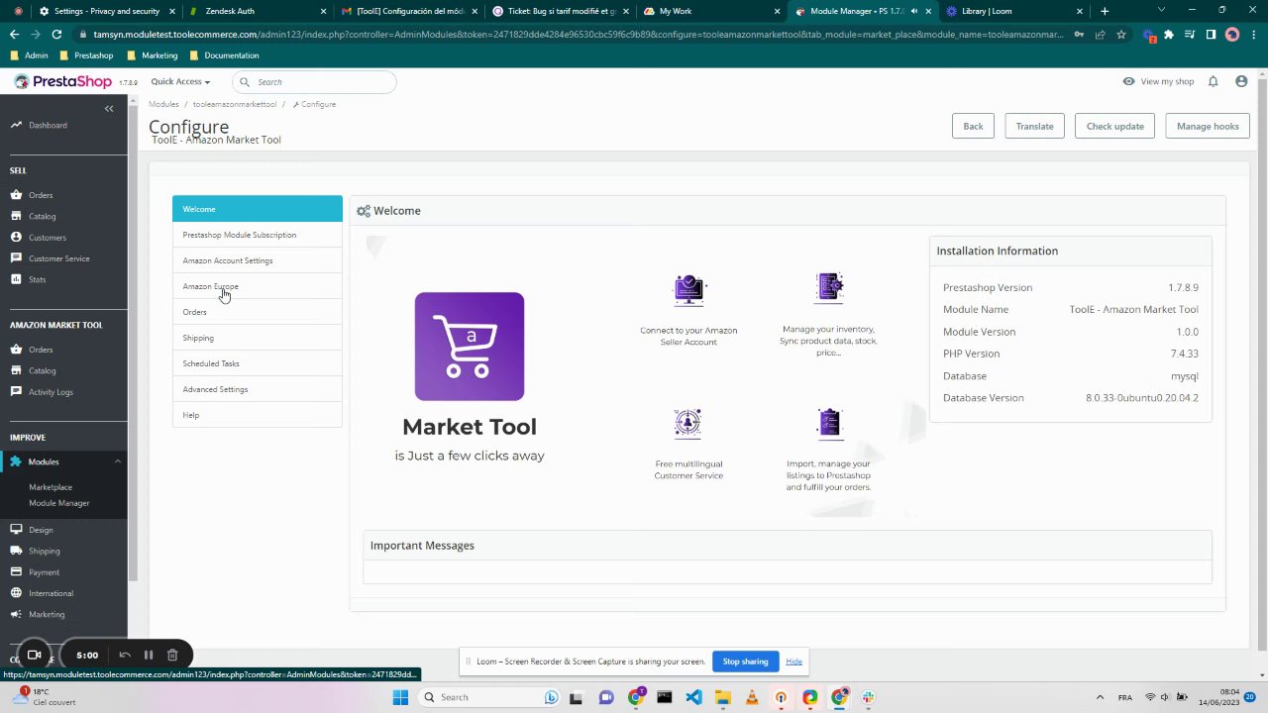Click the PrestaShop logo
Screen dimensions: 1268x713
62,81
